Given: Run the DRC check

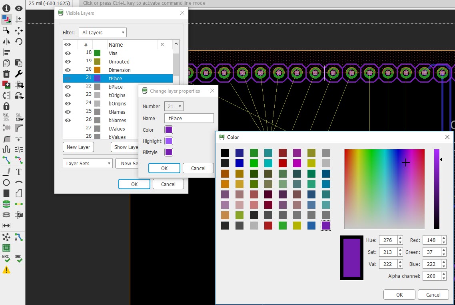Looking at the screenshot, I should click(x=18, y=258).
